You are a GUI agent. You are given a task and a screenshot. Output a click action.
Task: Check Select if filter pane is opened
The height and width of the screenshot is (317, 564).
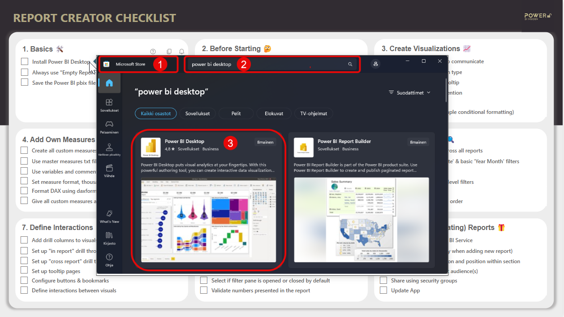204,280
